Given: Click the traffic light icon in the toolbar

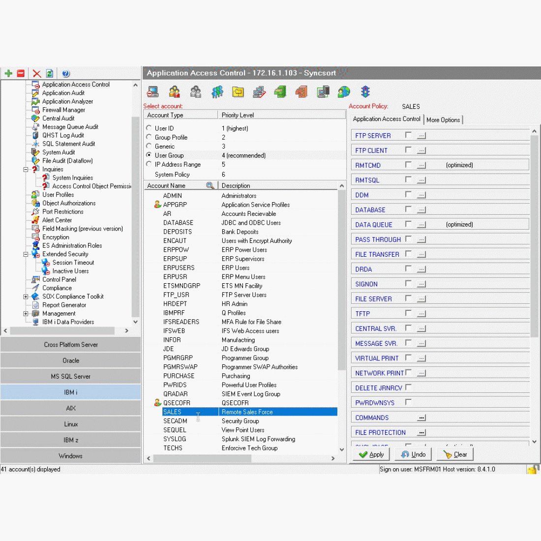Looking at the screenshot, I should coord(364,91).
